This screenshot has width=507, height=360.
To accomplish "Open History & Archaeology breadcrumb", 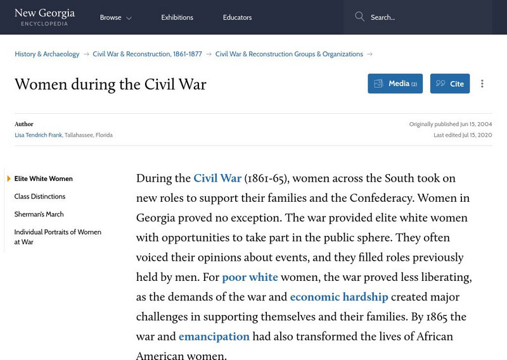I will coord(47,54).
